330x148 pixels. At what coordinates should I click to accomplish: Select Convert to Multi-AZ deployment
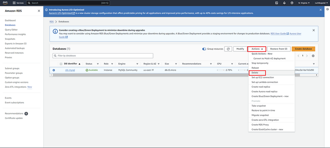pos(272,59)
